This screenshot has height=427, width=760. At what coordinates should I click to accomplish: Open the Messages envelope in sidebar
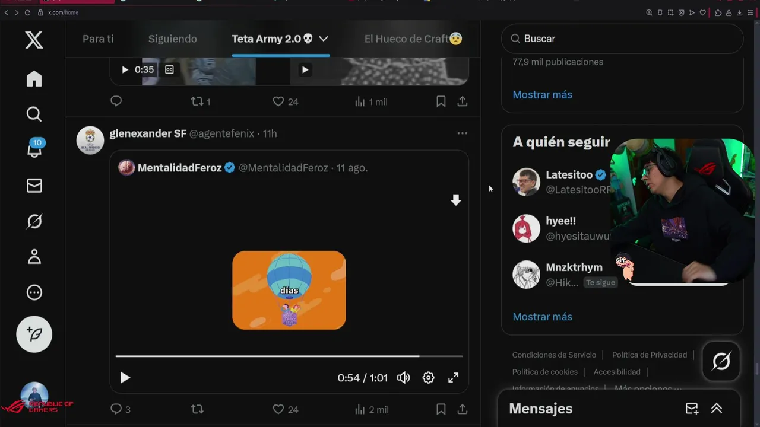pos(34,186)
